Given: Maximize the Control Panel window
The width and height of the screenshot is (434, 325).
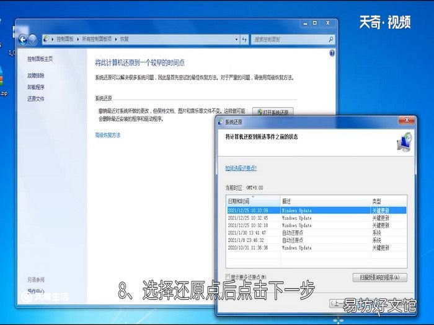Looking at the screenshot, I should (x=315, y=24).
